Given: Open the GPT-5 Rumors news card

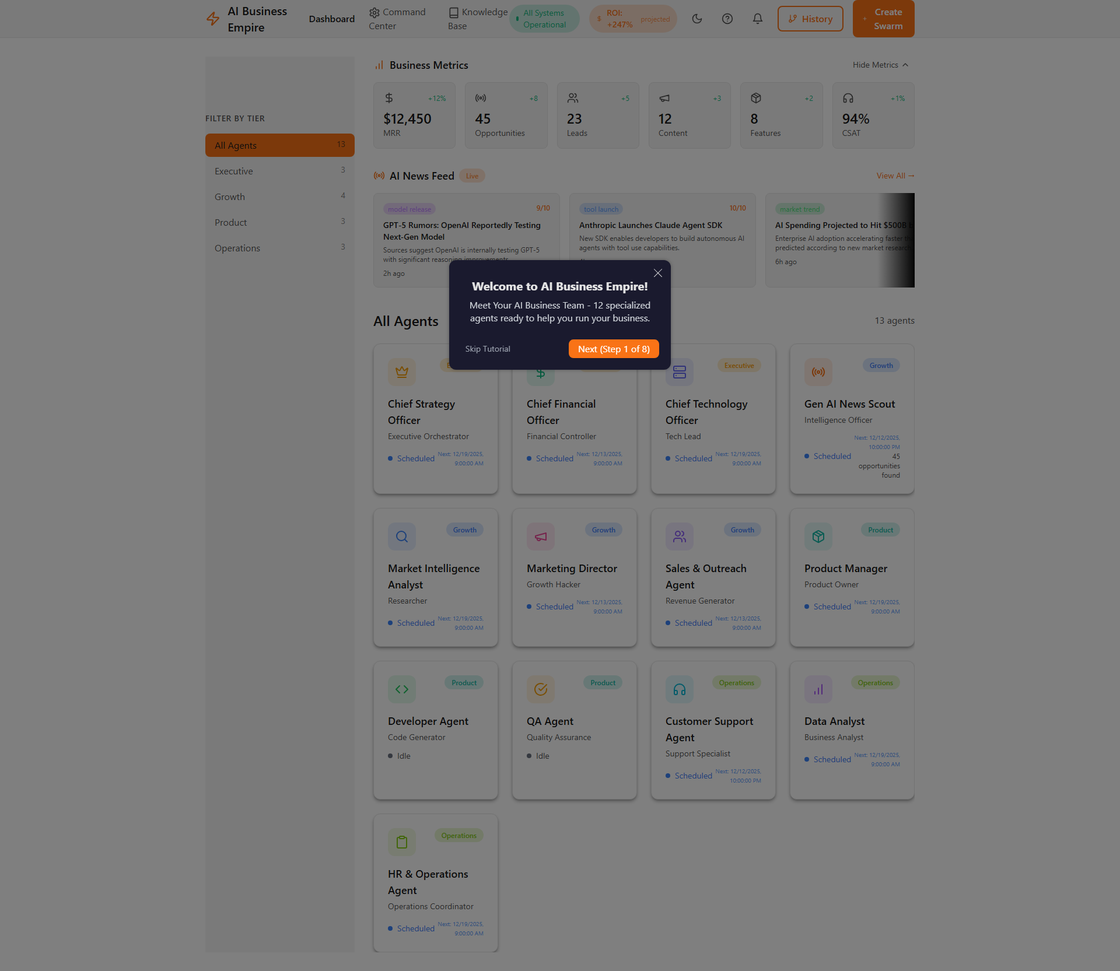Looking at the screenshot, I should [467, 240].
